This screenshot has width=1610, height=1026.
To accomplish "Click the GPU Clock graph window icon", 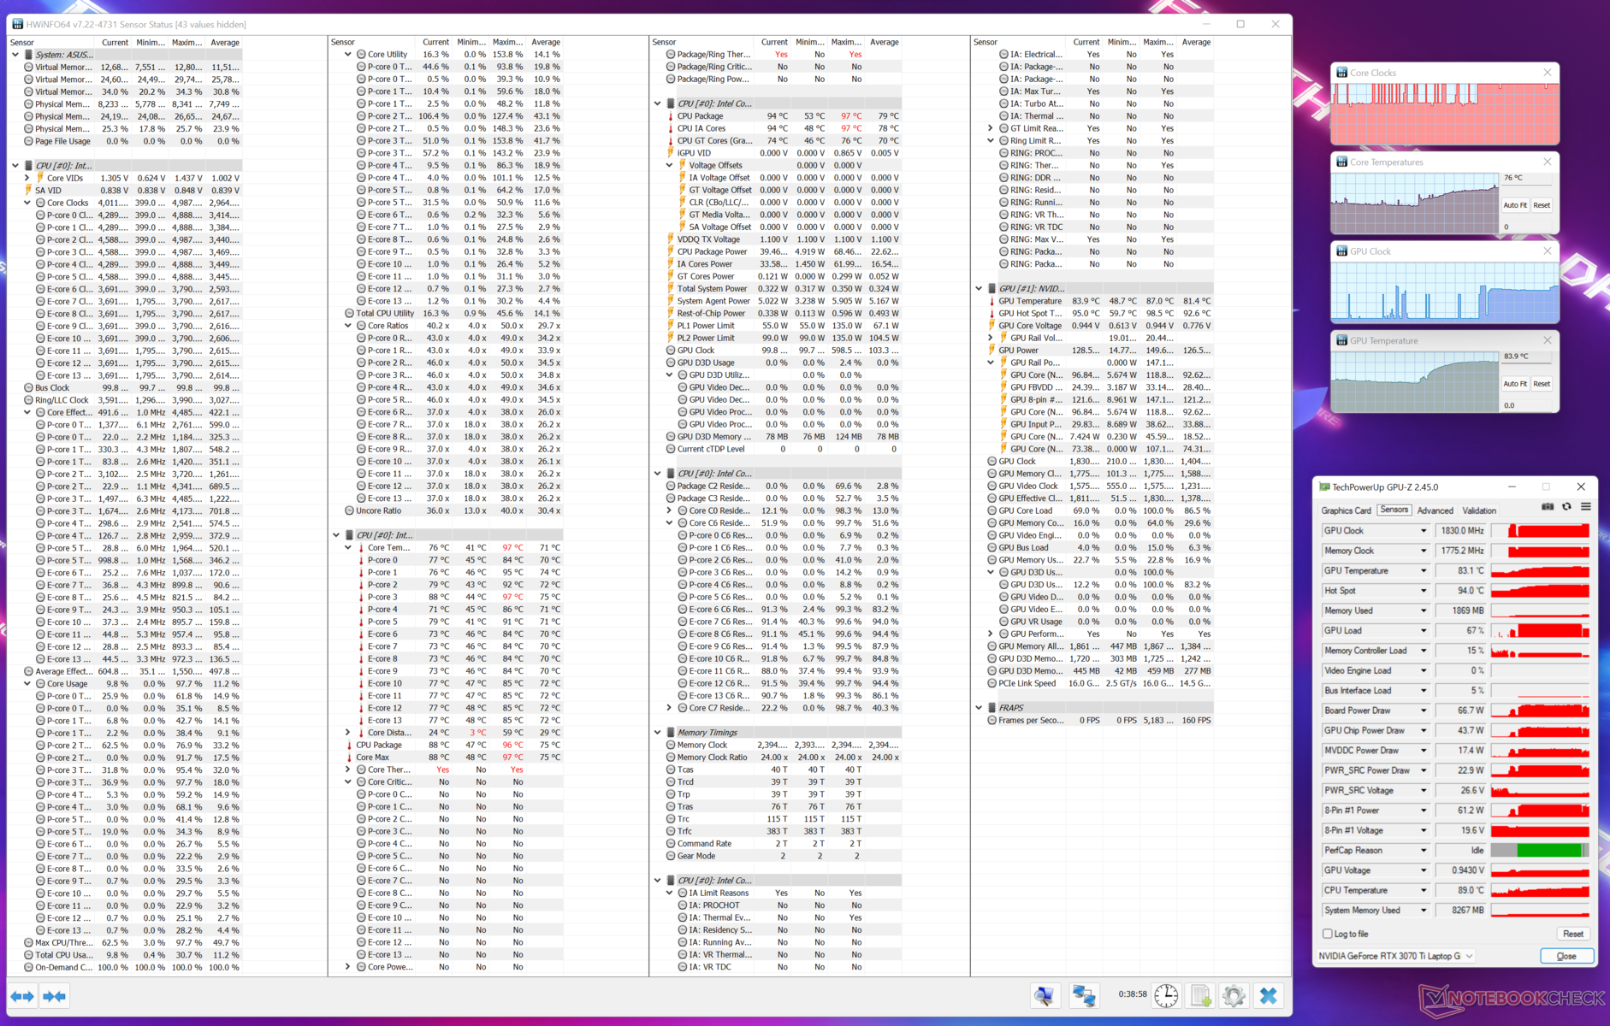I will click(1341, 251).
